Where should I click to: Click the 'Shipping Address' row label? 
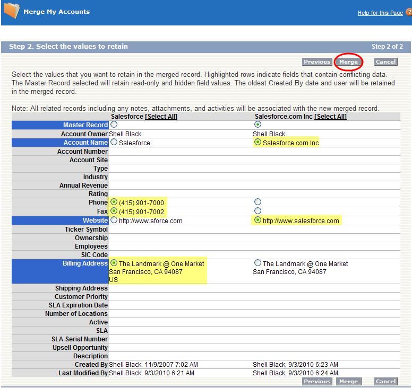coord(81,288)
